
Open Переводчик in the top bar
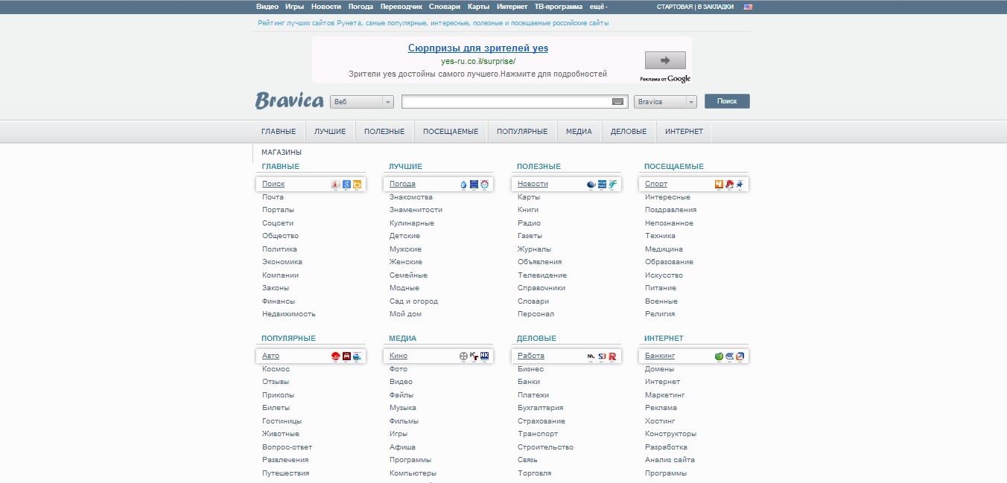coord(401,7)
